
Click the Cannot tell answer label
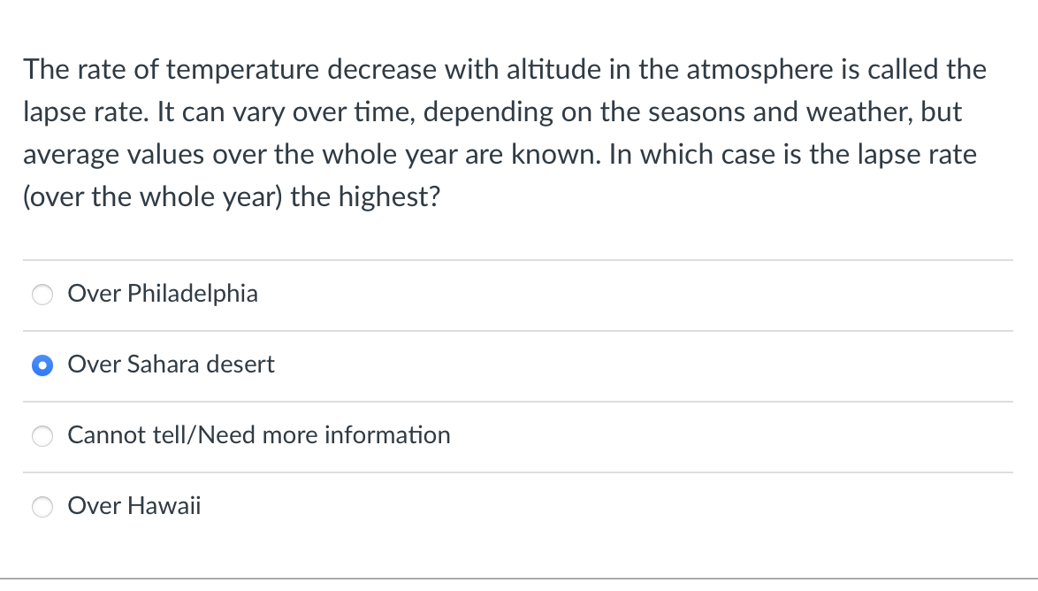click(x=259, y=434)
